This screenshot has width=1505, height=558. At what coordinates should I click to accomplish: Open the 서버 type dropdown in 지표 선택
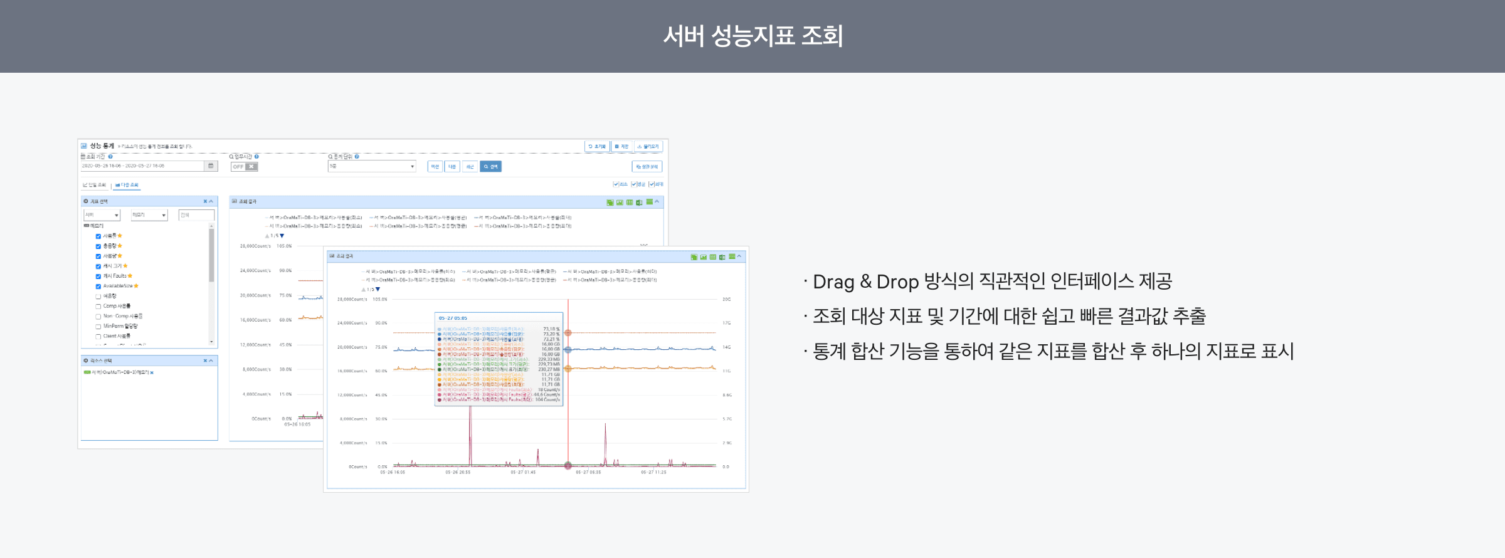click(x=102, y=215)
